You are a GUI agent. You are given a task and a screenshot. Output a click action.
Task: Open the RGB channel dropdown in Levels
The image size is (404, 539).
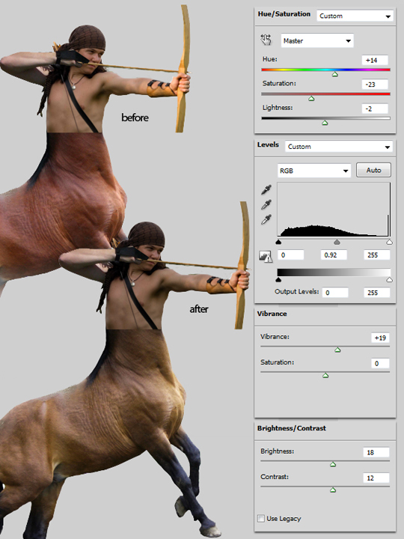tap(314, 171)
